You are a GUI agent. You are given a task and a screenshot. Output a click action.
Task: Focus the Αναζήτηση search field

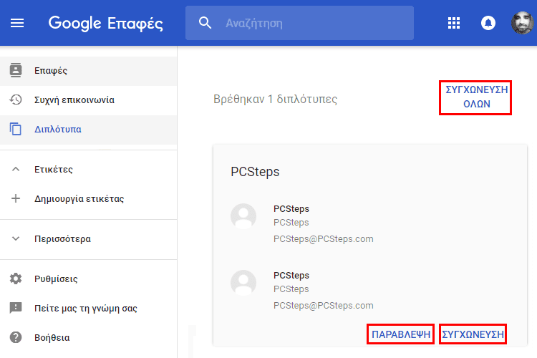pyautogui.click(x=300, y=23)
